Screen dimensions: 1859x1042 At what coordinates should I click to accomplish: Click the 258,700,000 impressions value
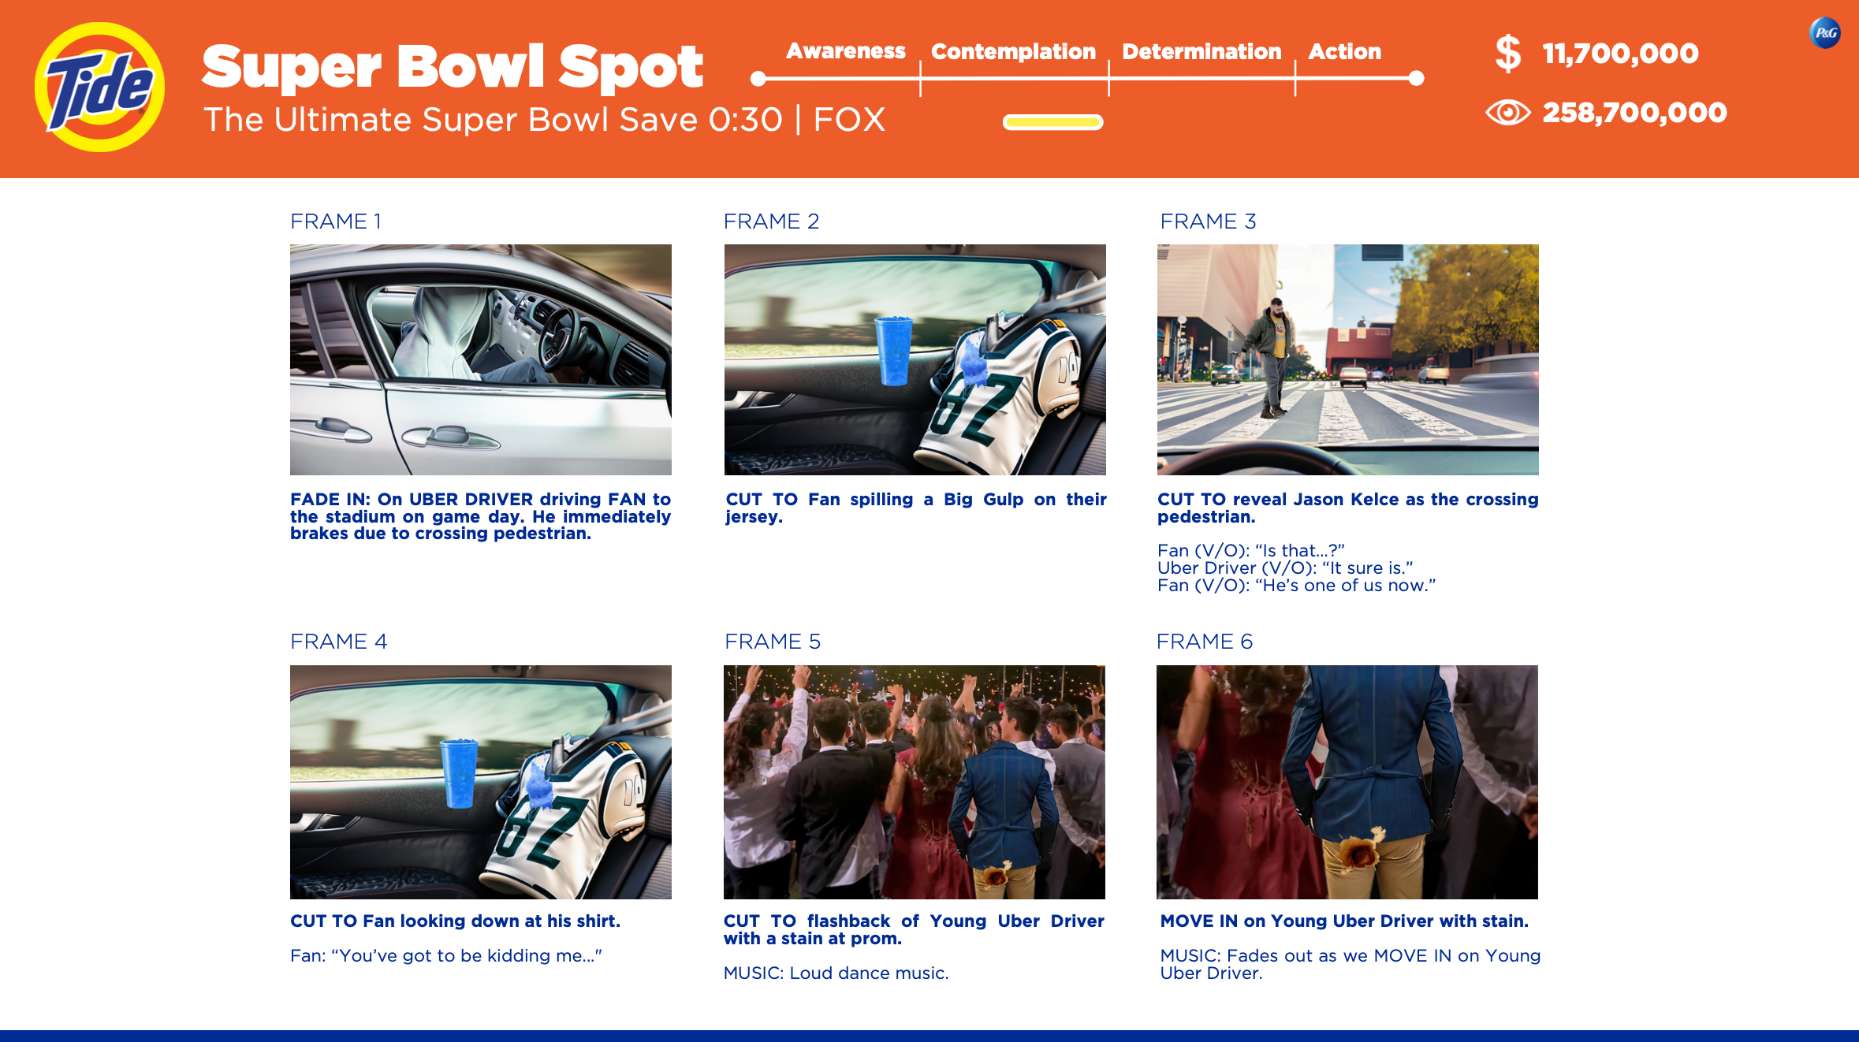pos(1634,113)
